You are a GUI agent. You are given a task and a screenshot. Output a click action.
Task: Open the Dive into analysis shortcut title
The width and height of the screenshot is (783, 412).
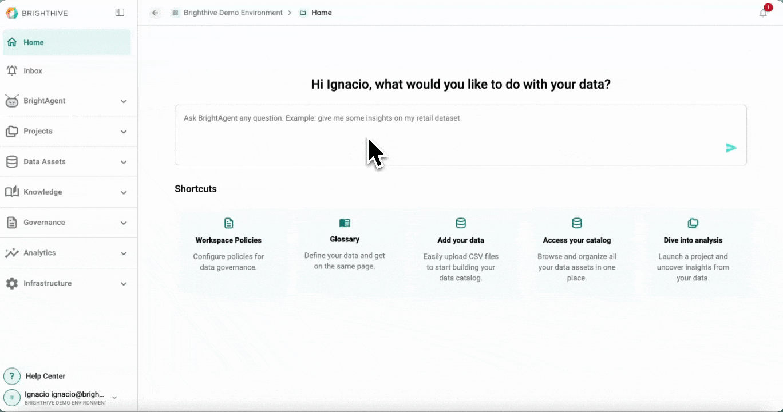(693, 240)
